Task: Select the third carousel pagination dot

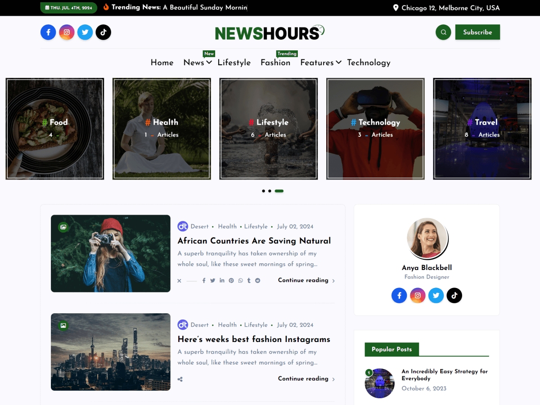Action: pyautogui.click(x=279, y=191)
